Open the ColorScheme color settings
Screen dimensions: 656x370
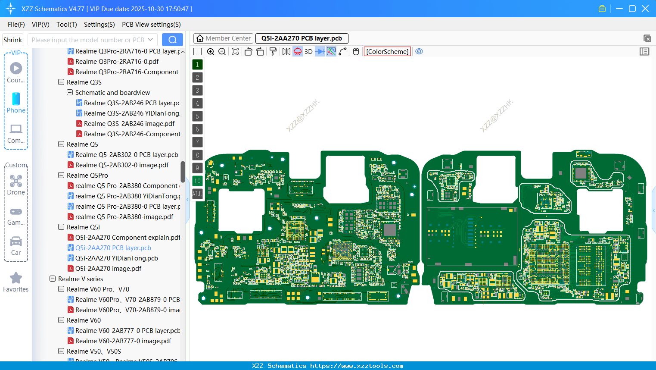(x=387, y=51)
